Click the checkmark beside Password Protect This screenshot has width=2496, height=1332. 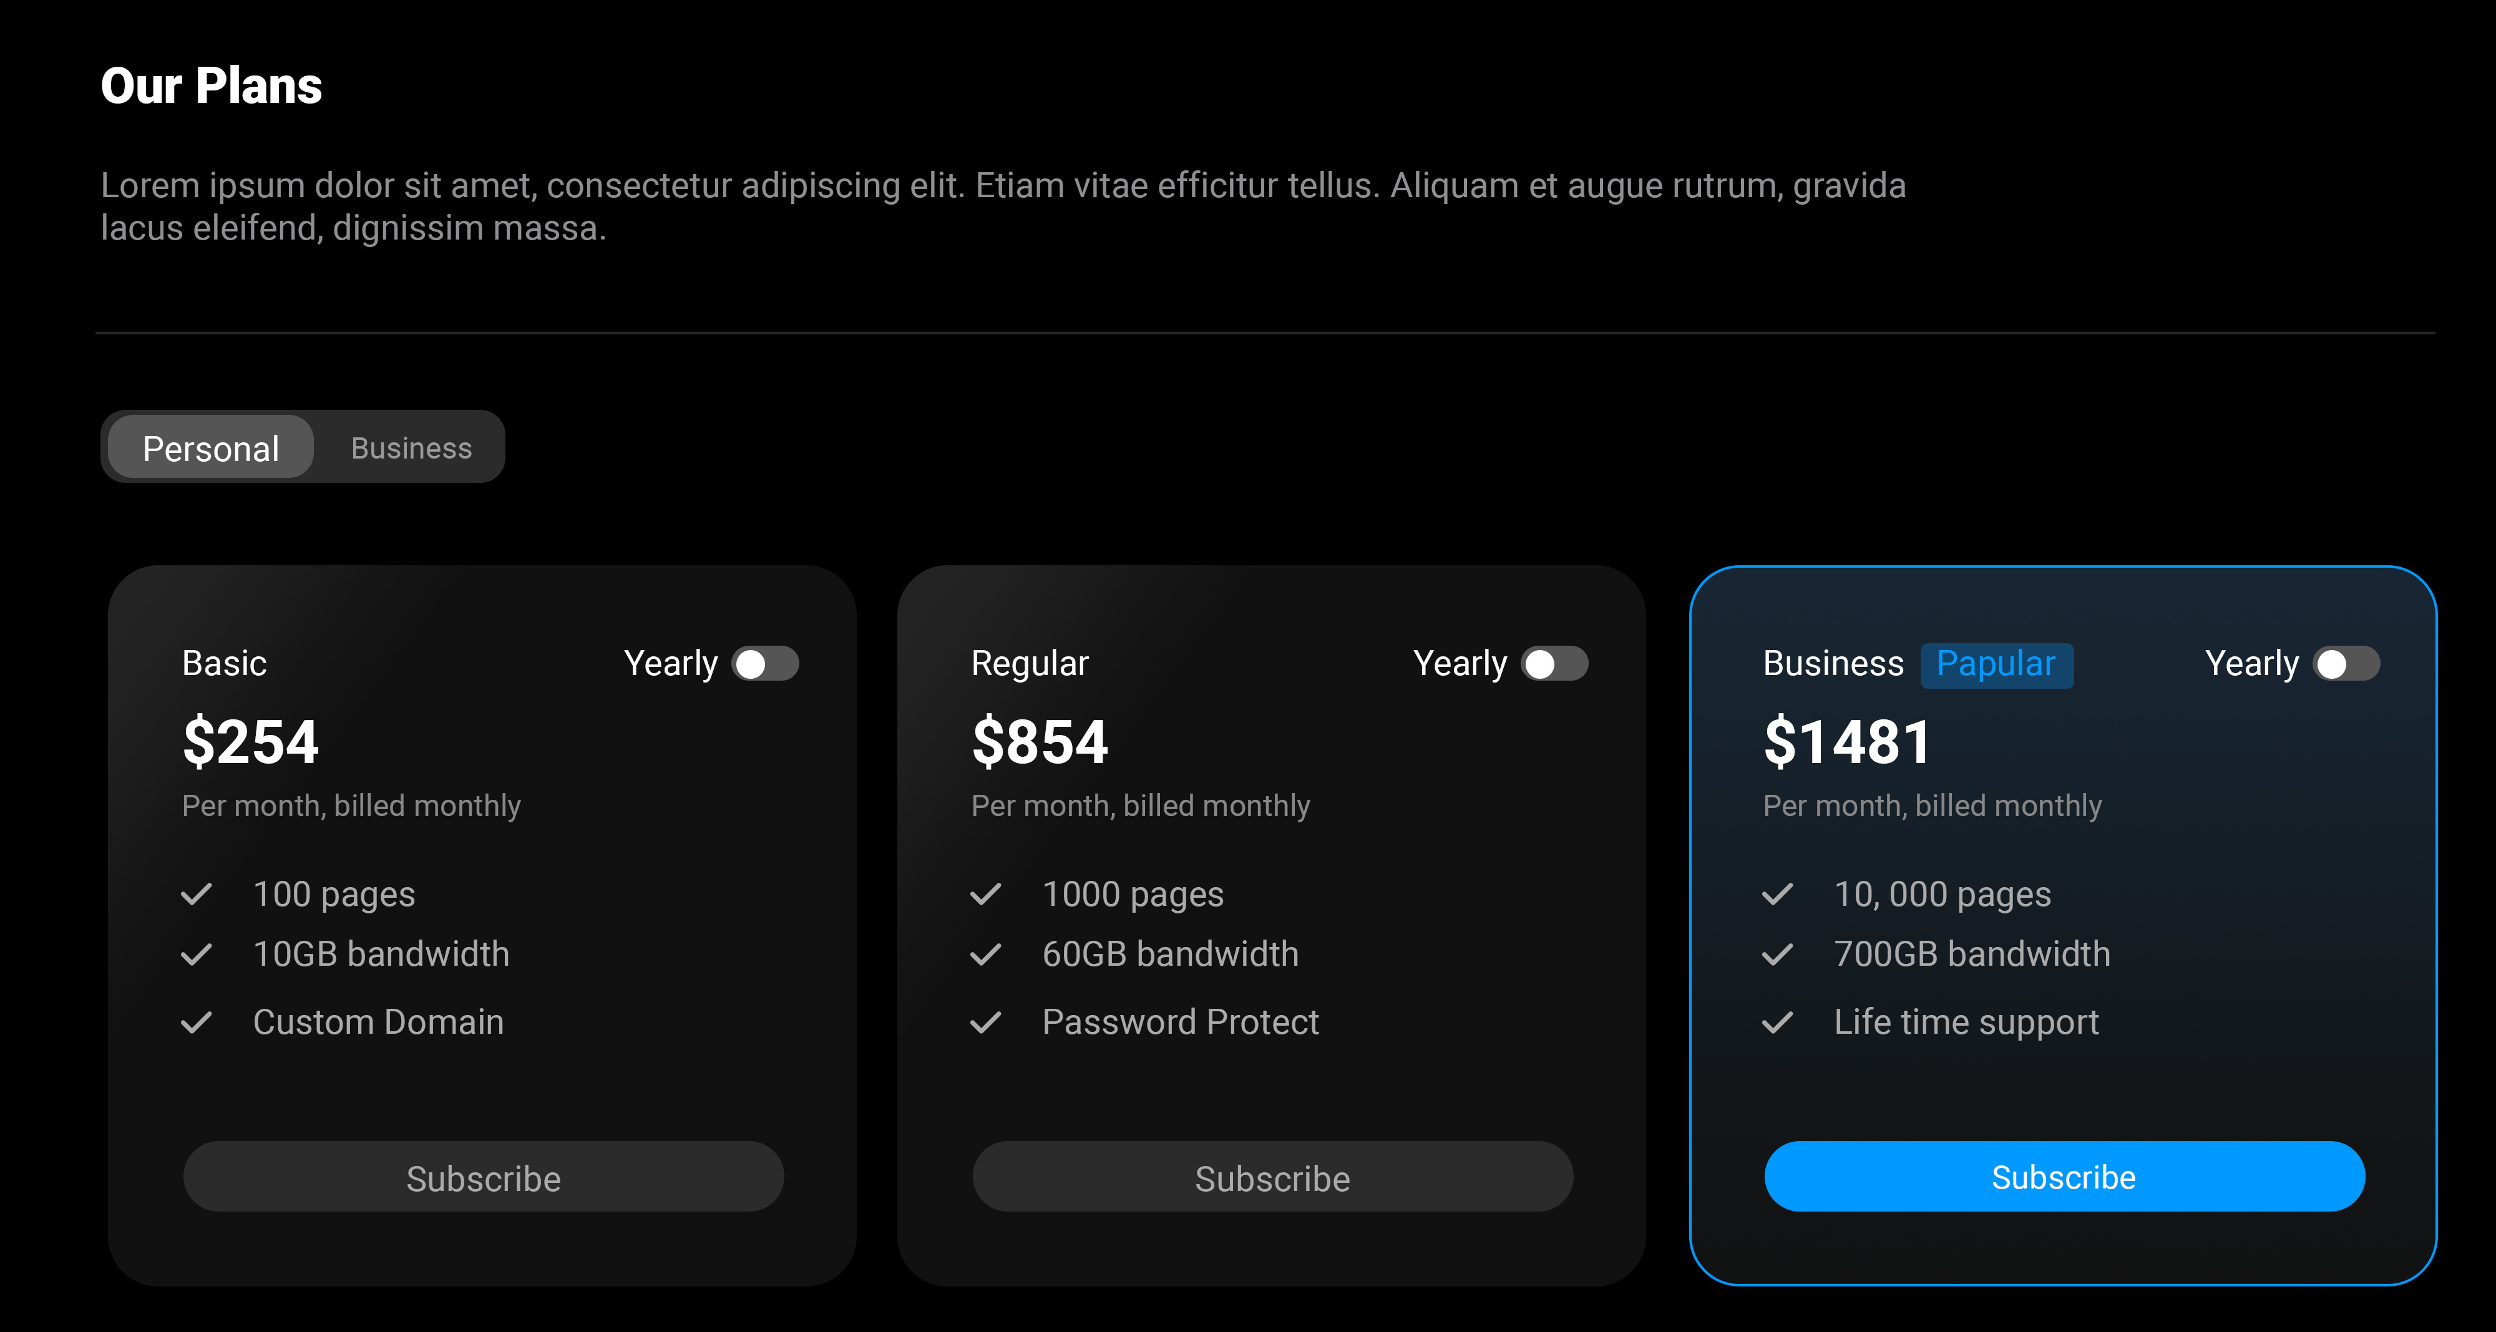pyautogui.click(x=985, y=1022)
